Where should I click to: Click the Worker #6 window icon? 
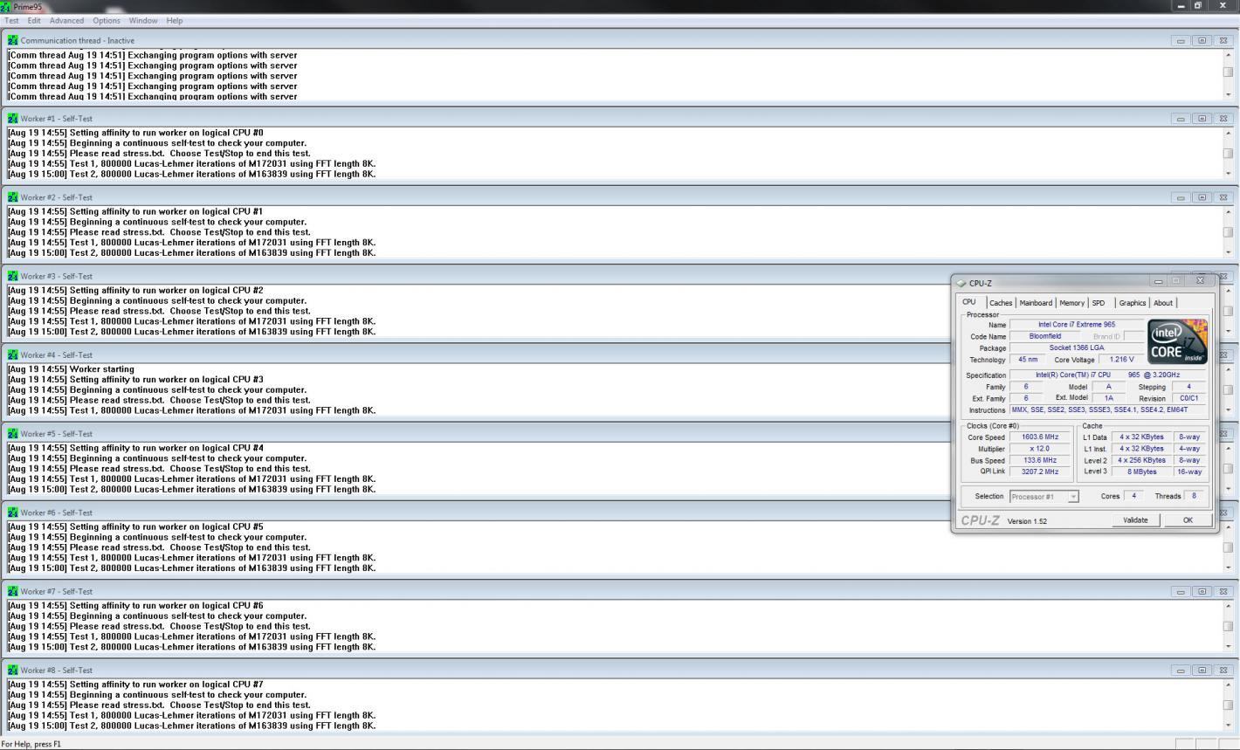click(12, 513)
